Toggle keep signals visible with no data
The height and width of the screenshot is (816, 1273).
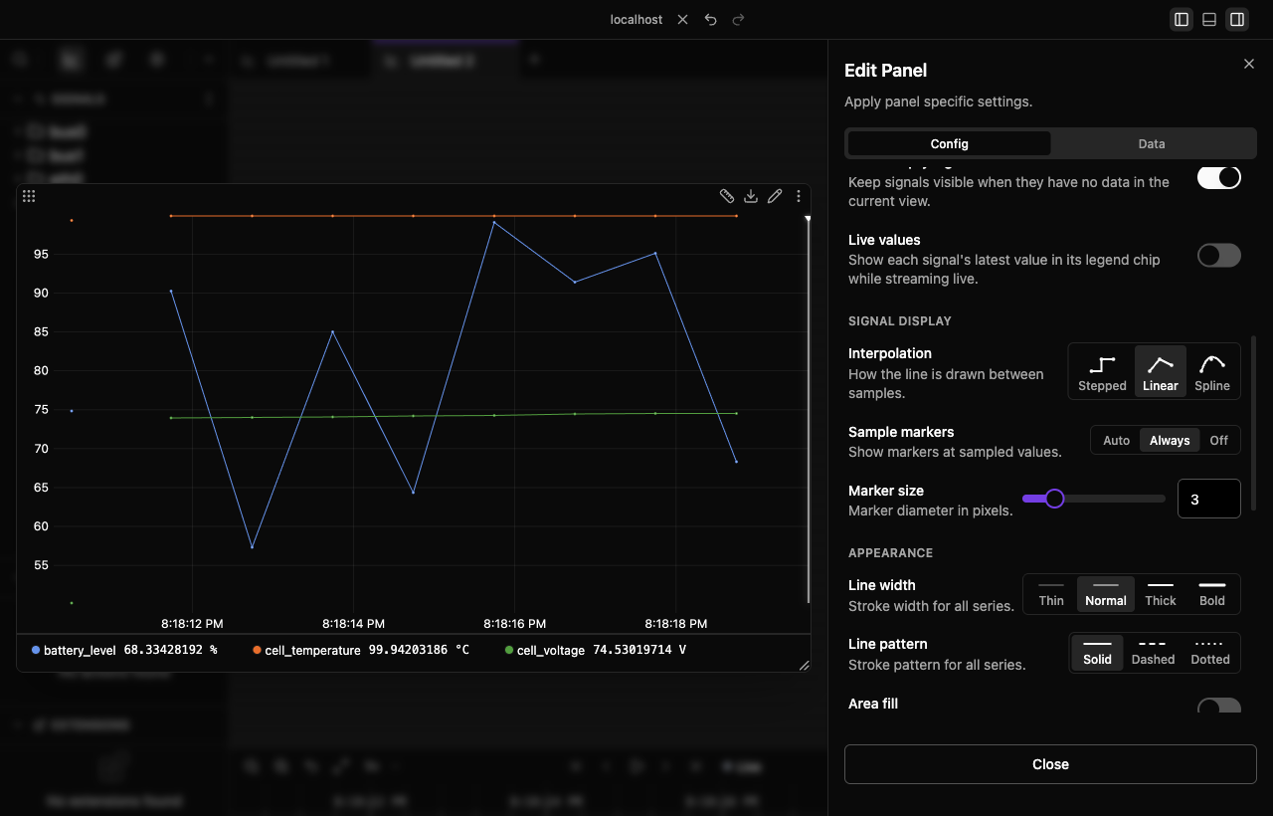click(x=1219, y=177)
